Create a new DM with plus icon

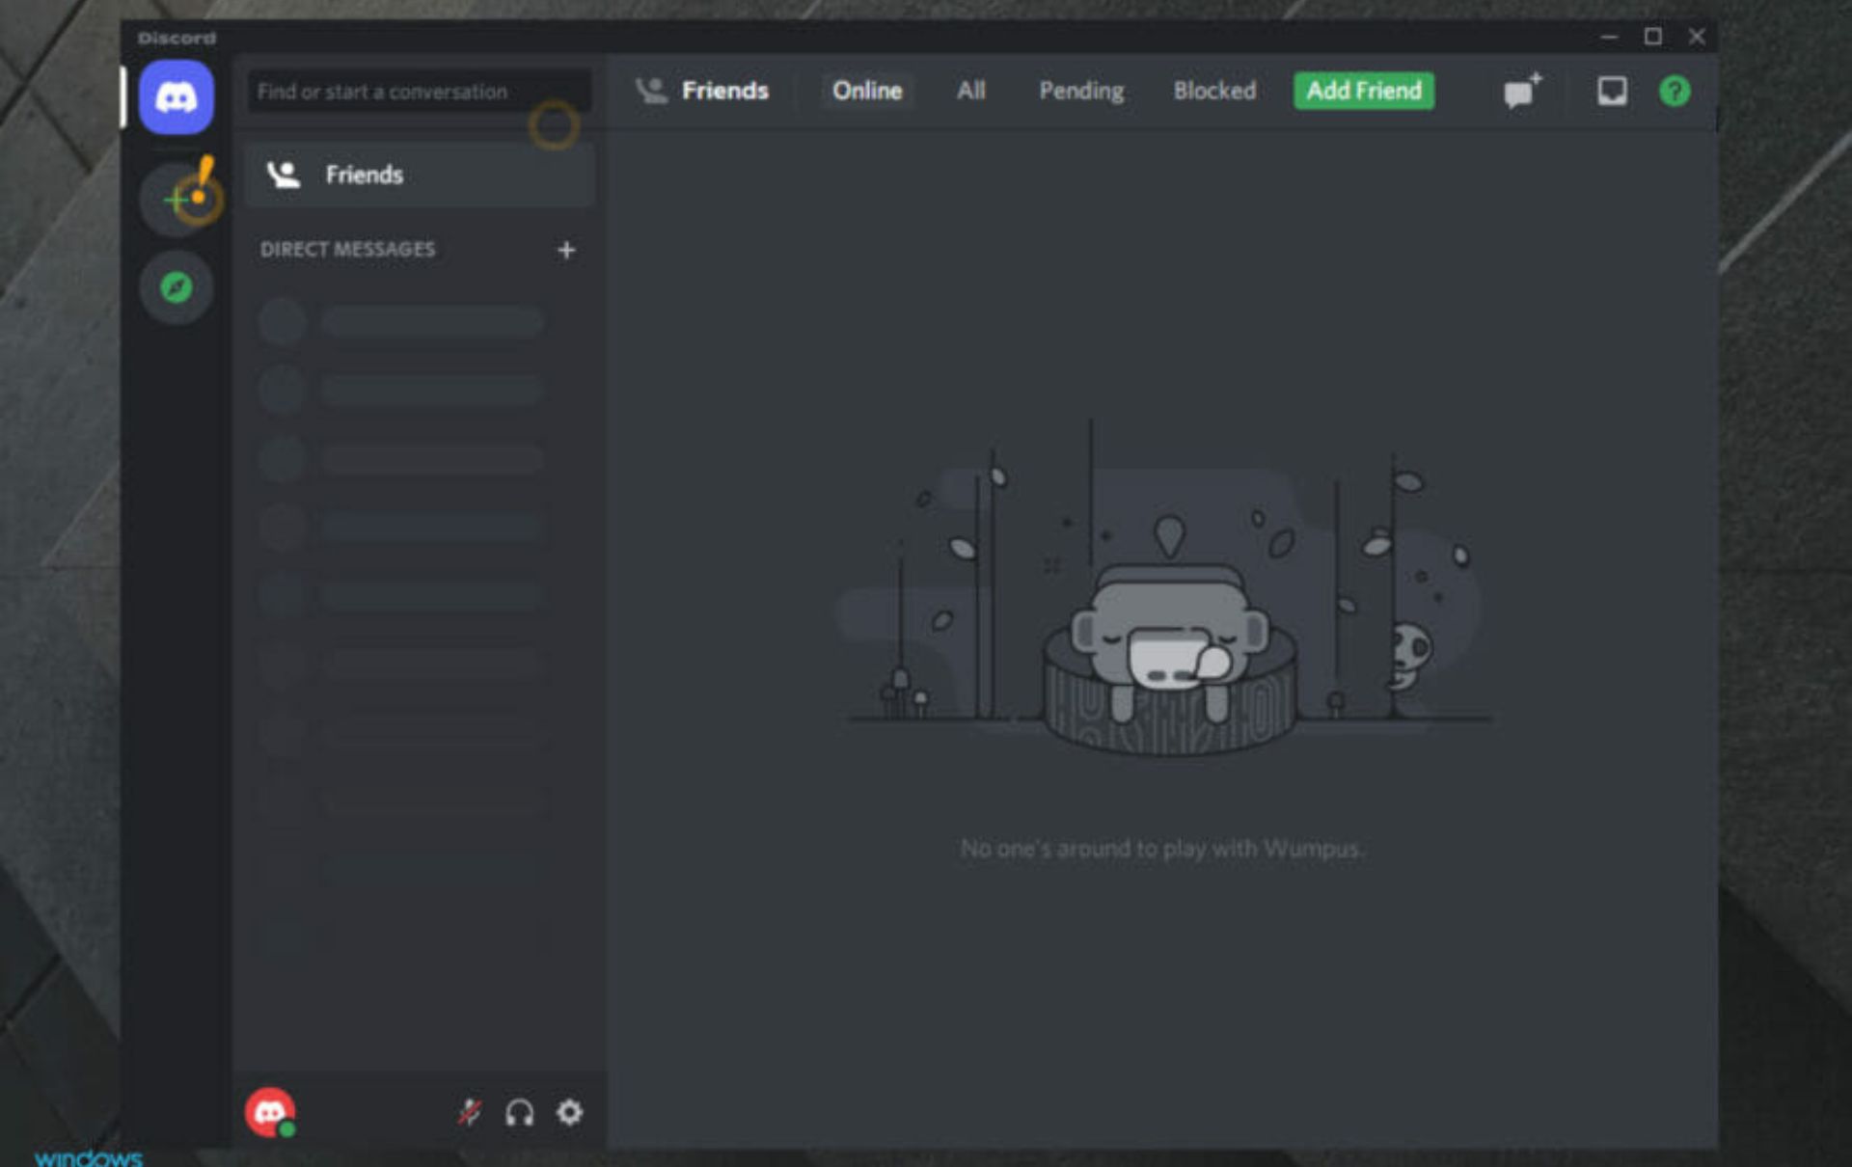(x=566, y=251)
